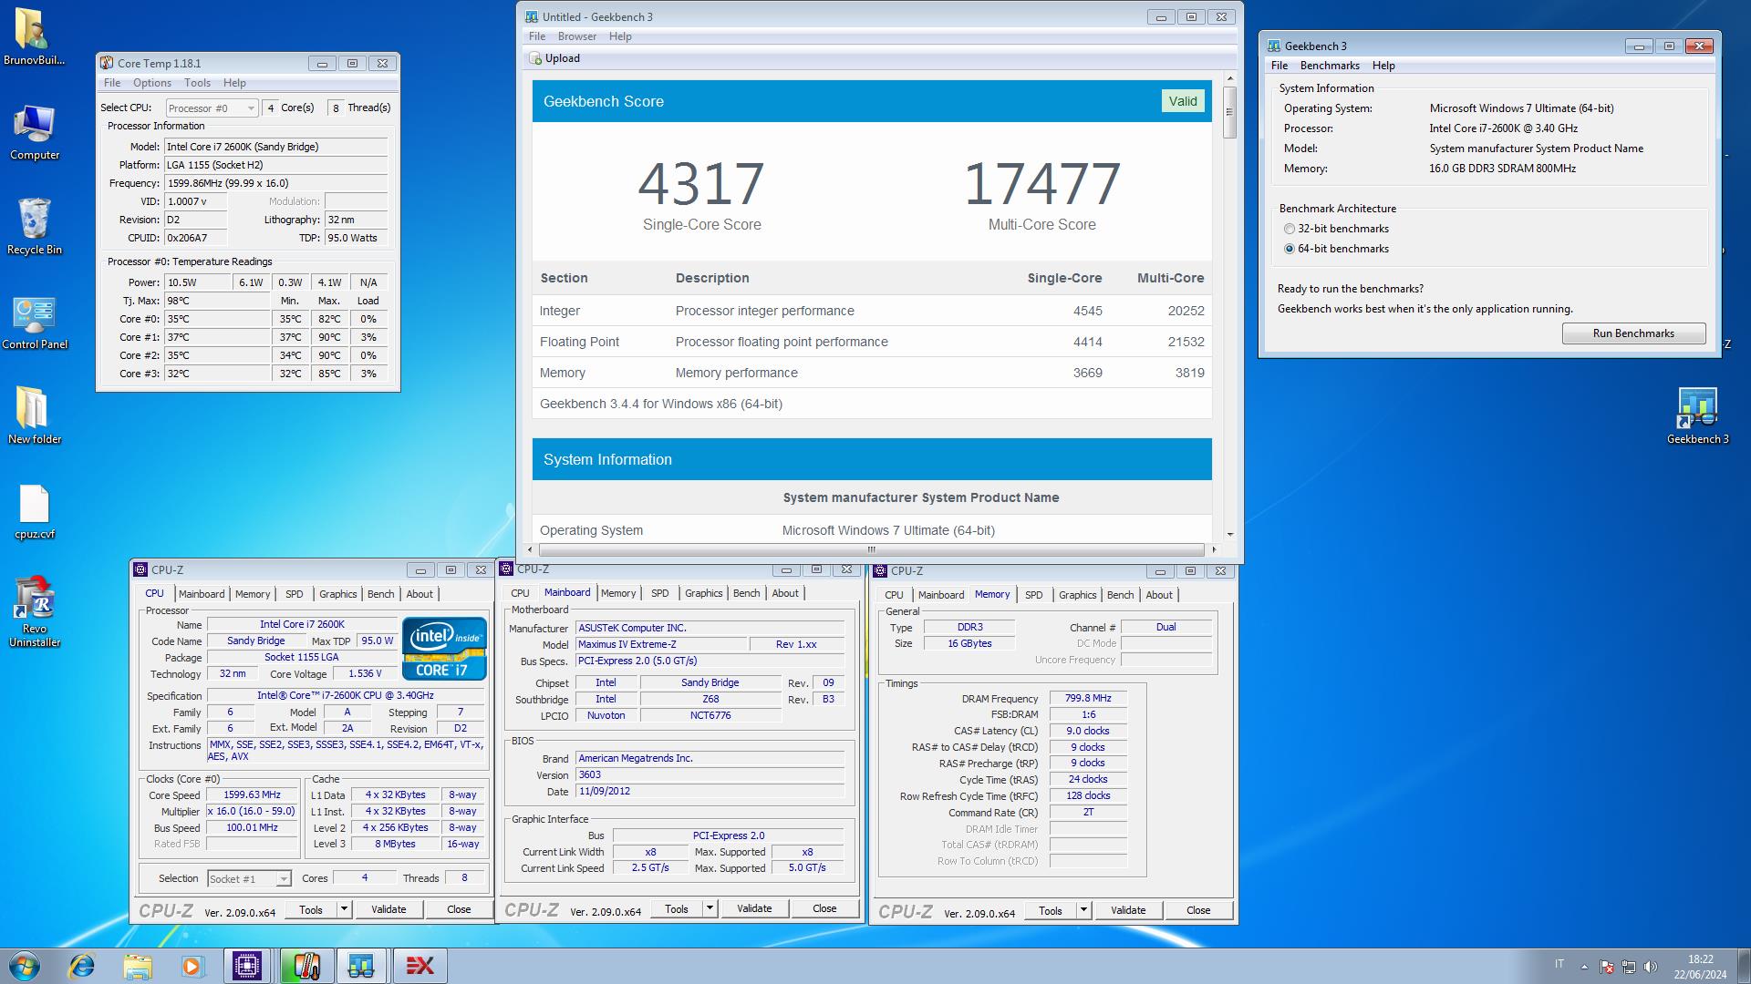Switch to Geekbench via its taskbar icon

(361, 966)
